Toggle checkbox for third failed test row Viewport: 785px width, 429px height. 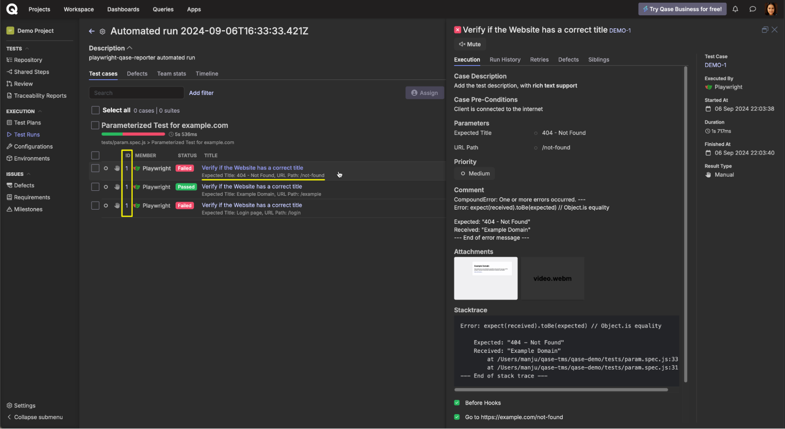95,206
